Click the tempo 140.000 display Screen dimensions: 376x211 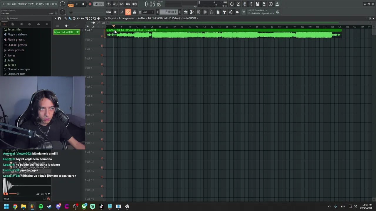click(x=98, y=4)
